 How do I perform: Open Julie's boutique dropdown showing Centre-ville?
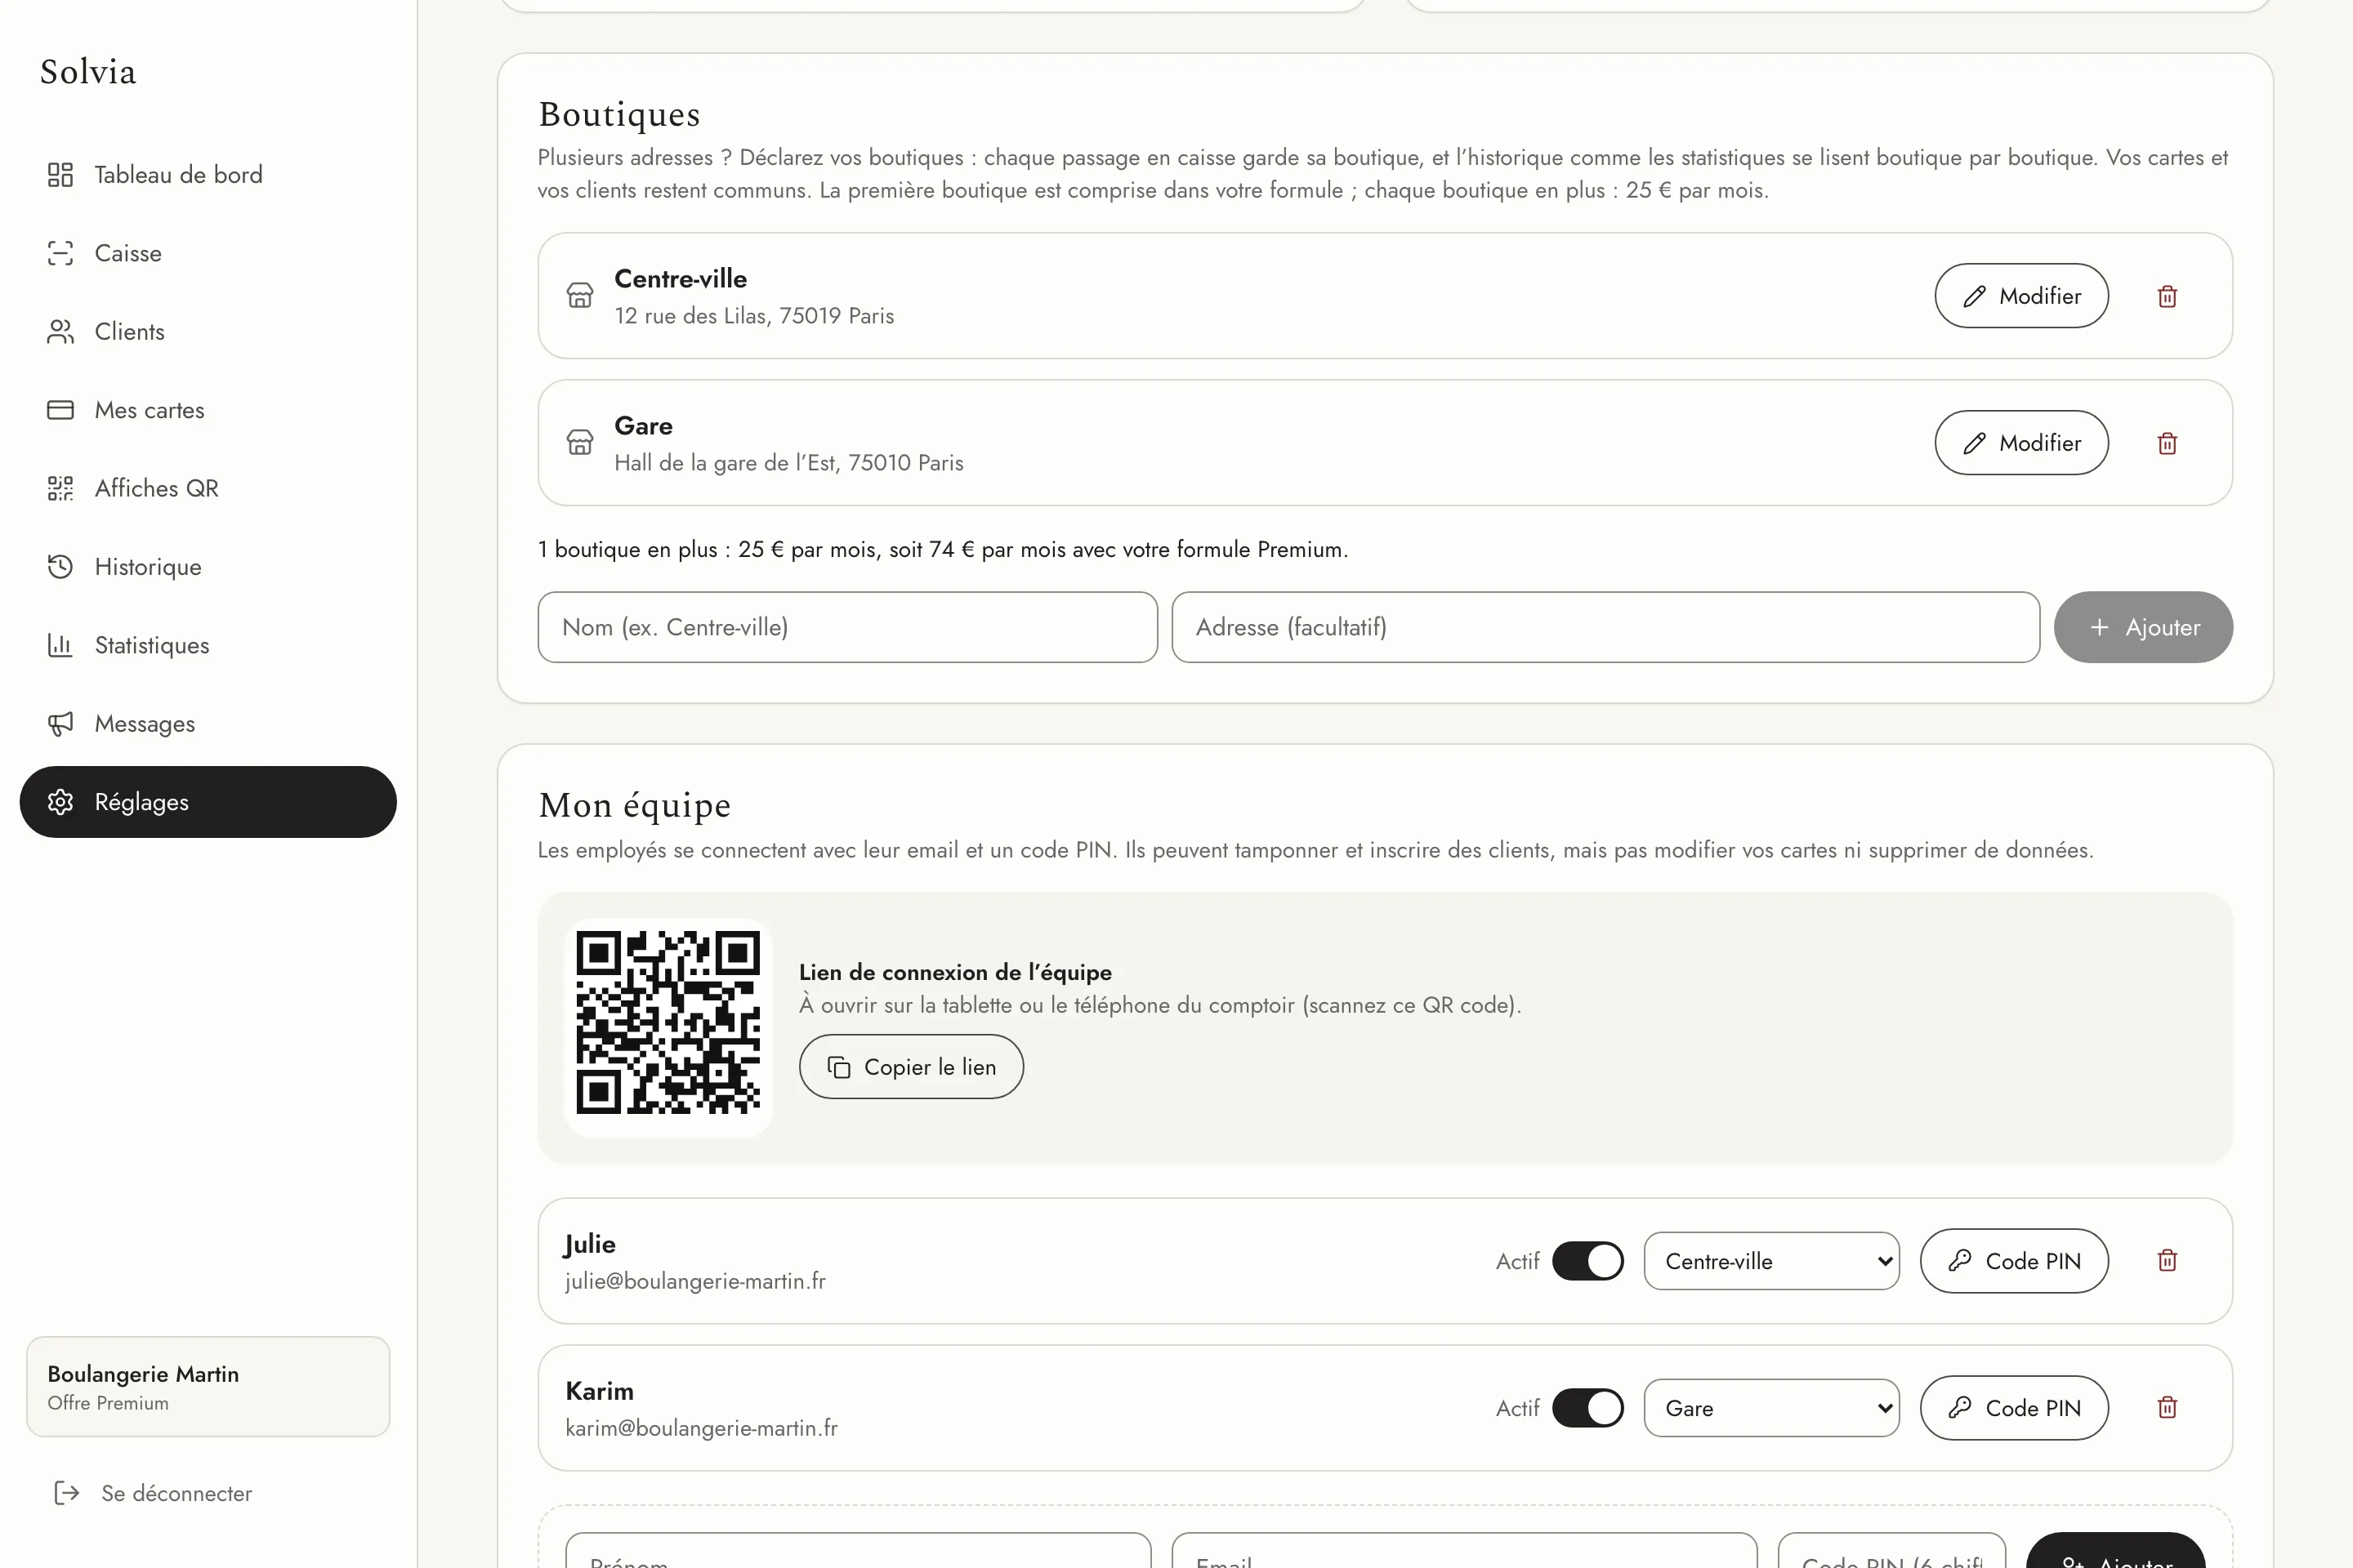tap(1772, 1261)
